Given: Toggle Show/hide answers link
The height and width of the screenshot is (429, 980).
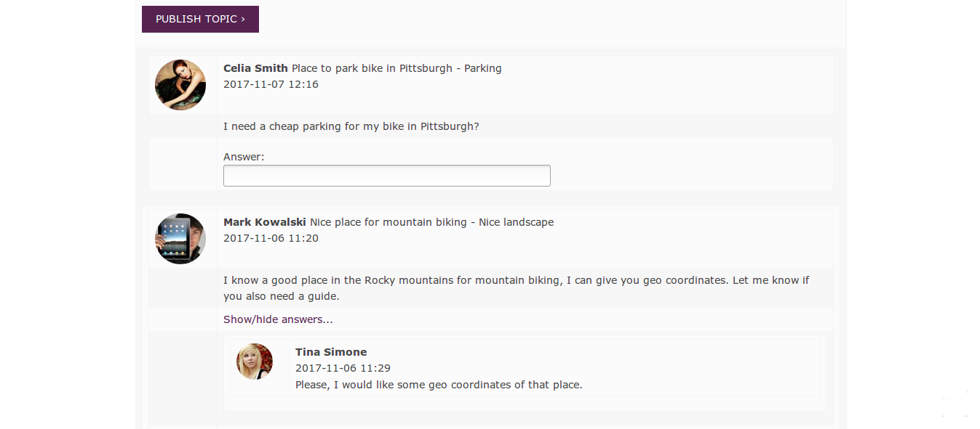Looking at the screenshot, I should 278,319.
